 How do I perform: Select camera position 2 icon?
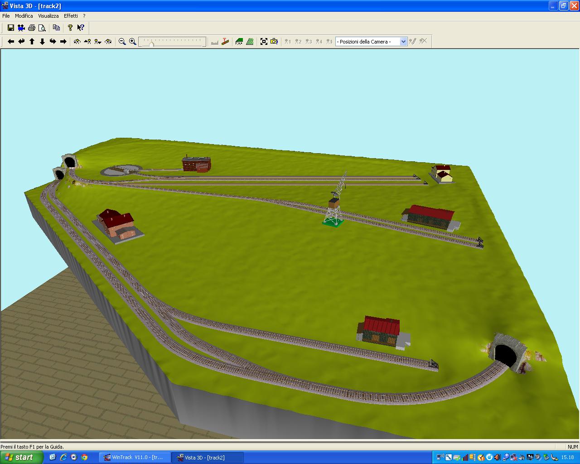coord(298,42)
